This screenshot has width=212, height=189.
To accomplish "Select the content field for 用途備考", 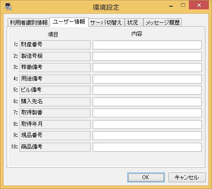I will point(147,79).
